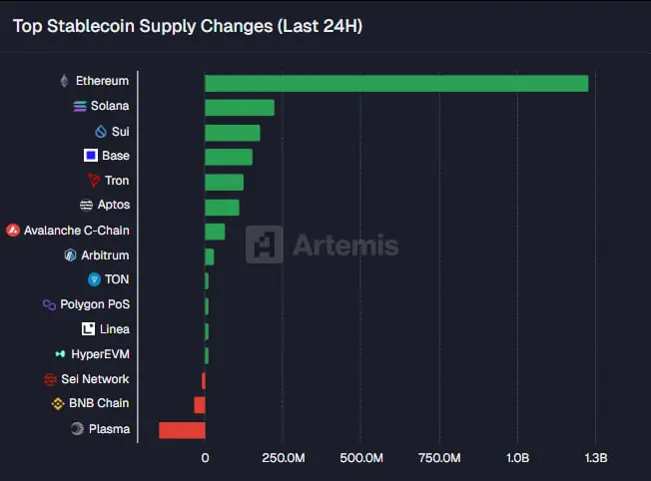Click the Solana logo icon
Screen dimensions: 651x481
pos(80,106)
